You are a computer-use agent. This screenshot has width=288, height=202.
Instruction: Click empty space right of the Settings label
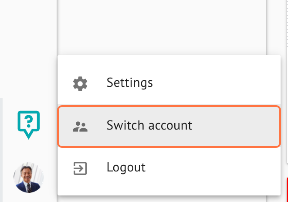coord(217,83)
